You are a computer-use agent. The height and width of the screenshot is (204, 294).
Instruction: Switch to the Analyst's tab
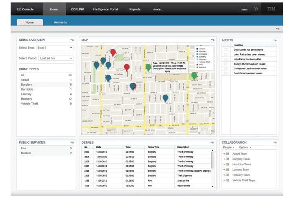click(60, 22)
